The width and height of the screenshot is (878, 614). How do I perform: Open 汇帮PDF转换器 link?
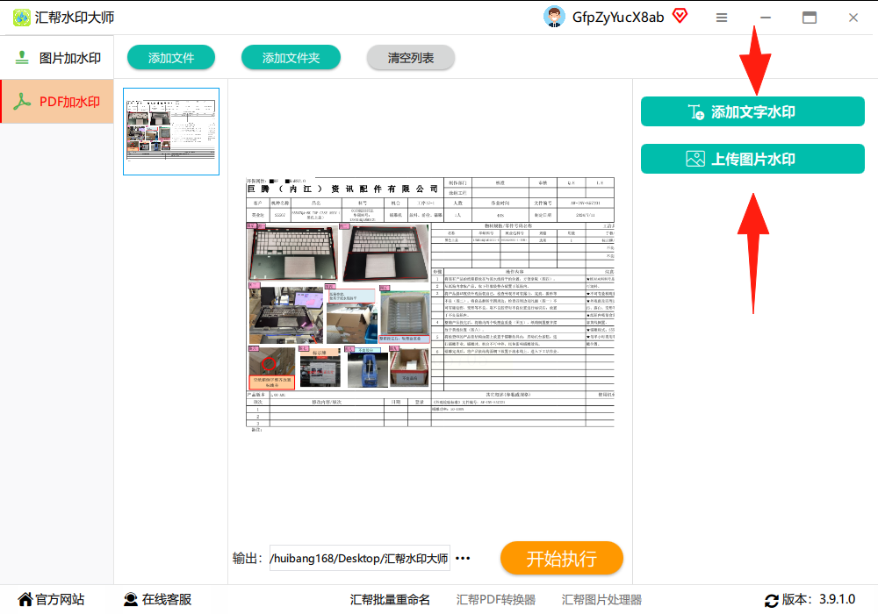click(495, 599)
